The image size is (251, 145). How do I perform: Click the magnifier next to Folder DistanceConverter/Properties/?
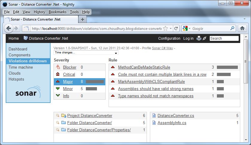(x=57, y=130)
